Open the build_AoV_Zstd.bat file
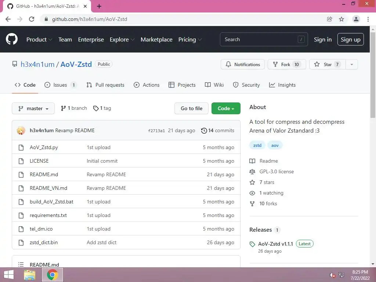376x282 pixels. pyautogui.click(x=51, y=202)
